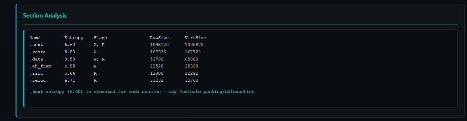Select the Flags column header

pyautogui.click(x=100, y=38)
